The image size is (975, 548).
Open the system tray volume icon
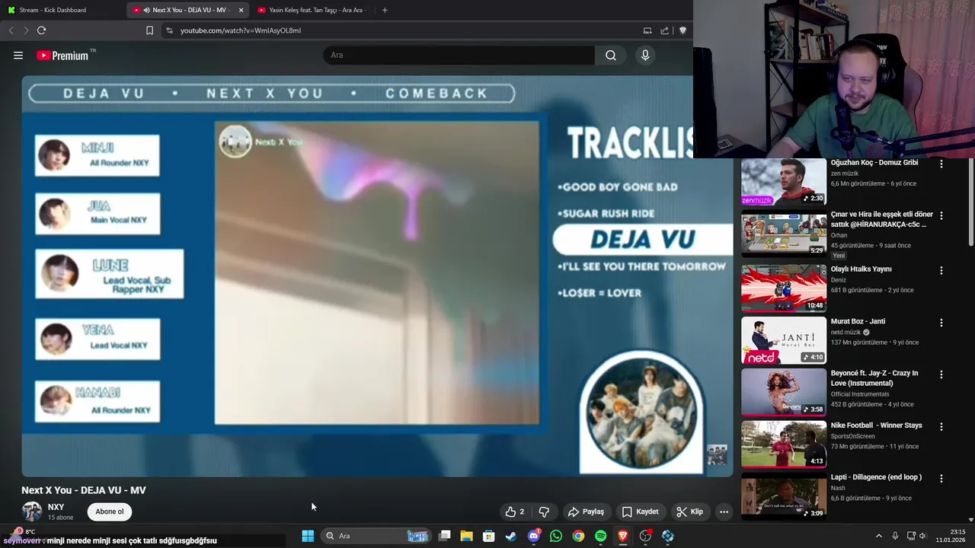click(922, 536)
